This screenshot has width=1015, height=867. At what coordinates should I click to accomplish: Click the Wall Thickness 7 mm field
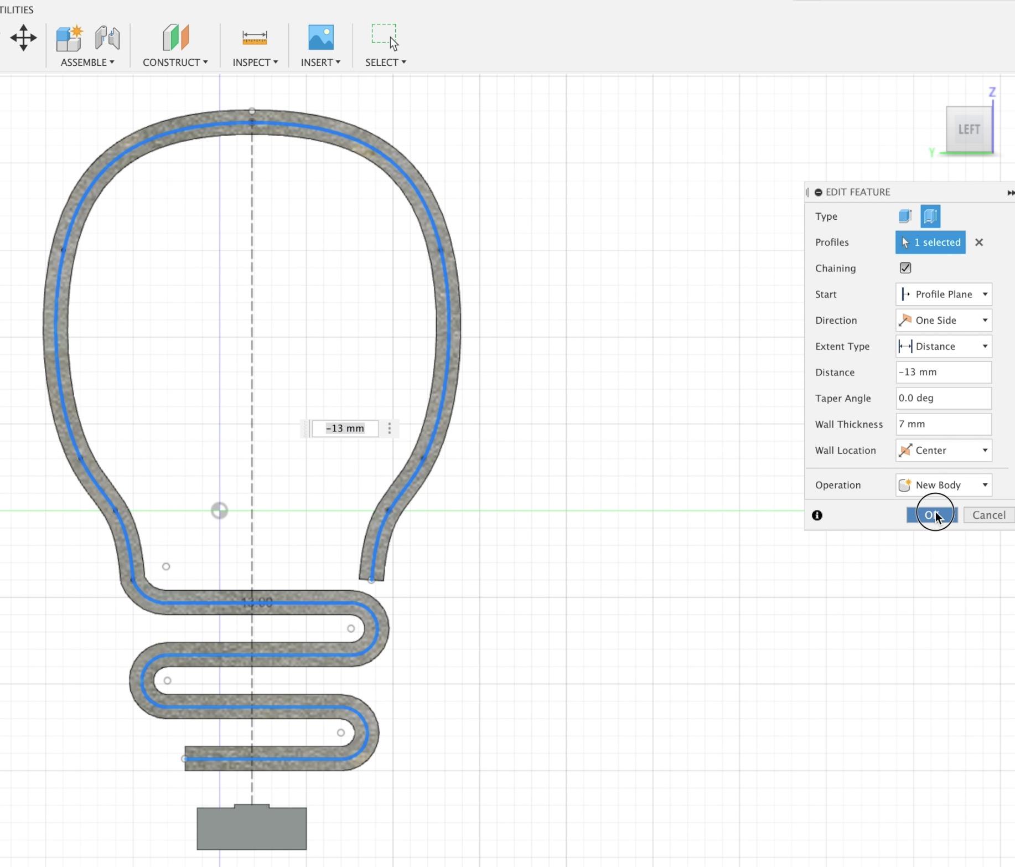[x=942, y=424]
